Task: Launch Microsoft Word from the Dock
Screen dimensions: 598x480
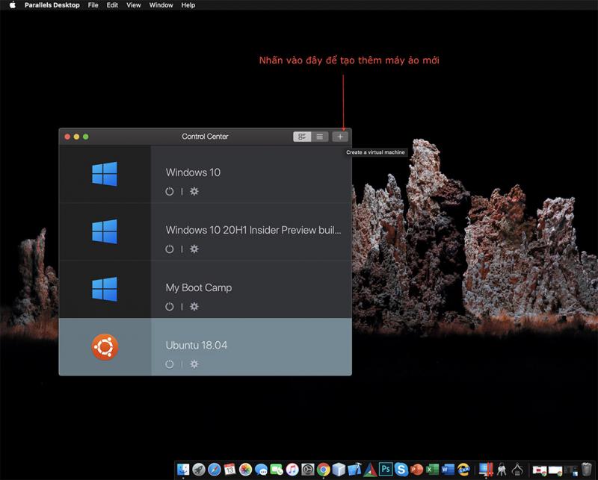Action: click(448, 470)
